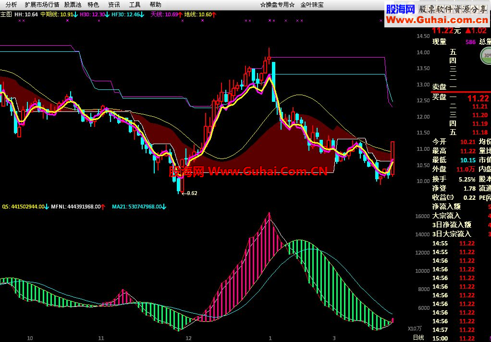Open the 特色 menu
This screenshot has height=342, width=491.
[93, 5]
